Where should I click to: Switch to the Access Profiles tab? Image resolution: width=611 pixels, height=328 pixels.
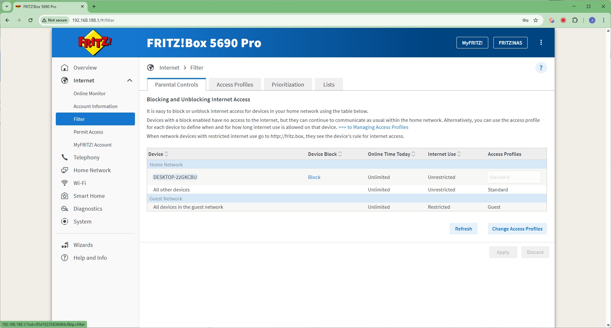pyautogui.click(x=235, y=85)
